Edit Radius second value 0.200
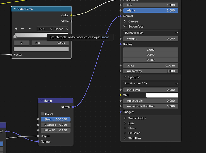Image resolution: width=206 pixels, height=153 pixels. coord(151,54)
